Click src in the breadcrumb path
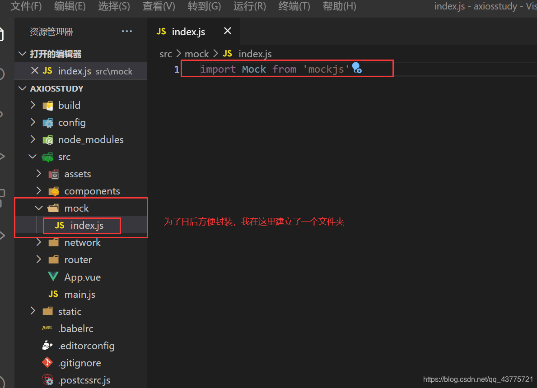537x388 pixels. (166, 54)
